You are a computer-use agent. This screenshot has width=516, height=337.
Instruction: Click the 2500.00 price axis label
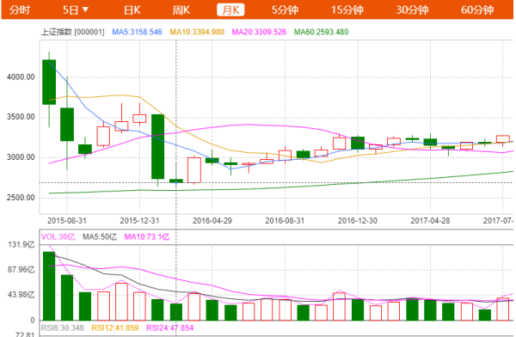pos(21,198)
